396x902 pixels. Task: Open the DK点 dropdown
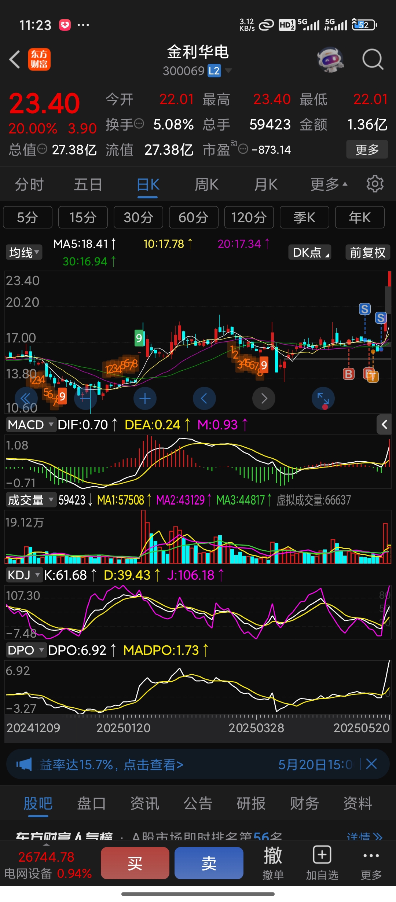coord(310,252)
